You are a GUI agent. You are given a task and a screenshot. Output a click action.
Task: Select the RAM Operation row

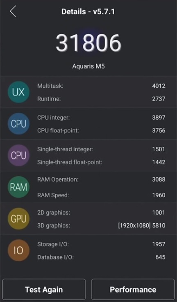point(101,179)
